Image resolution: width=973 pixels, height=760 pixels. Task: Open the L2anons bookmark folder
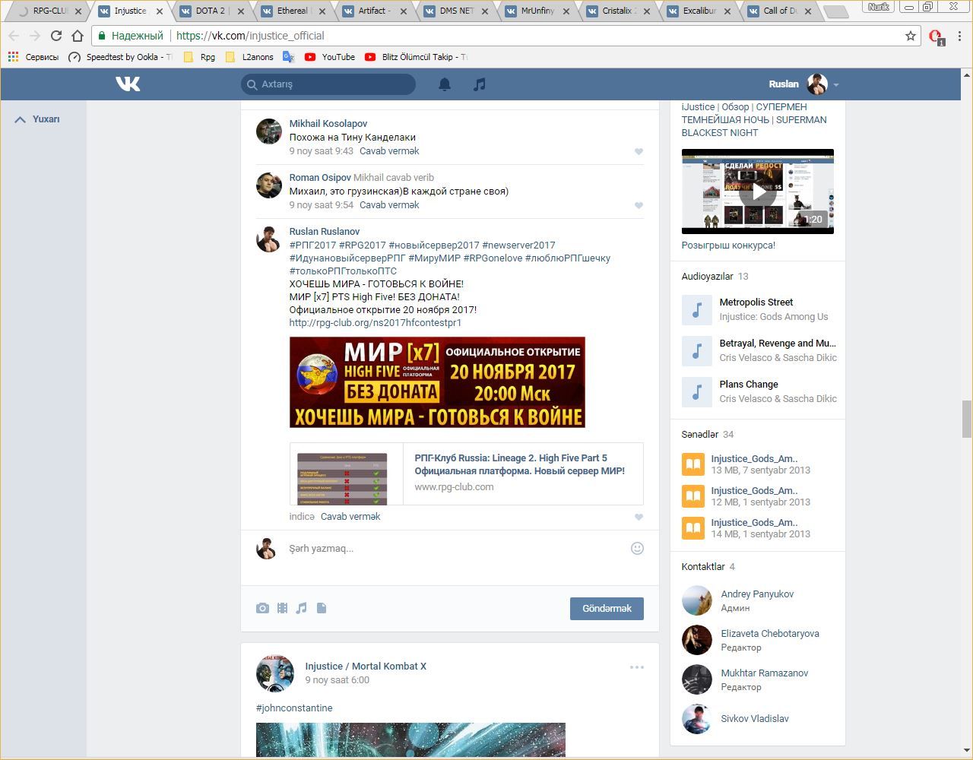pos(249,57)
